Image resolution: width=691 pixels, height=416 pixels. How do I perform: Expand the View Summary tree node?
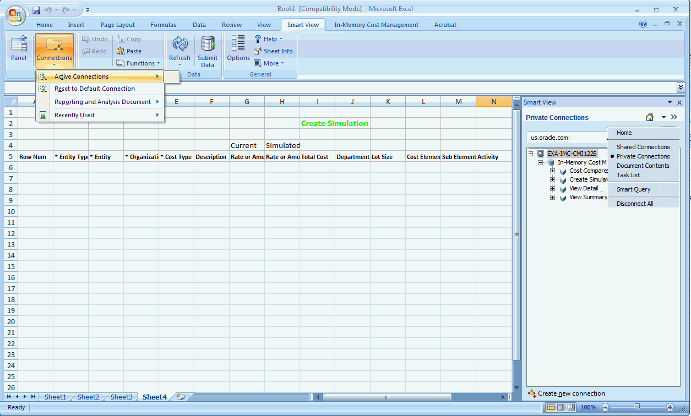(x=553, y=198)
